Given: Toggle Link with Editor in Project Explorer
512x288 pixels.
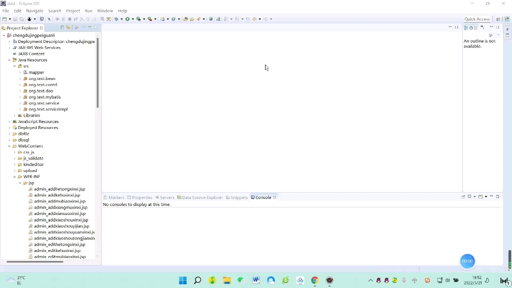Looking at the screenshot, I should (x=68, y=27).
